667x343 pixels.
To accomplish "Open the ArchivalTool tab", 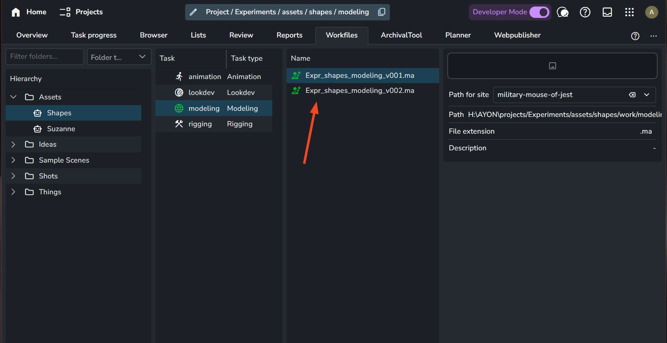I will tap(401, 35).
